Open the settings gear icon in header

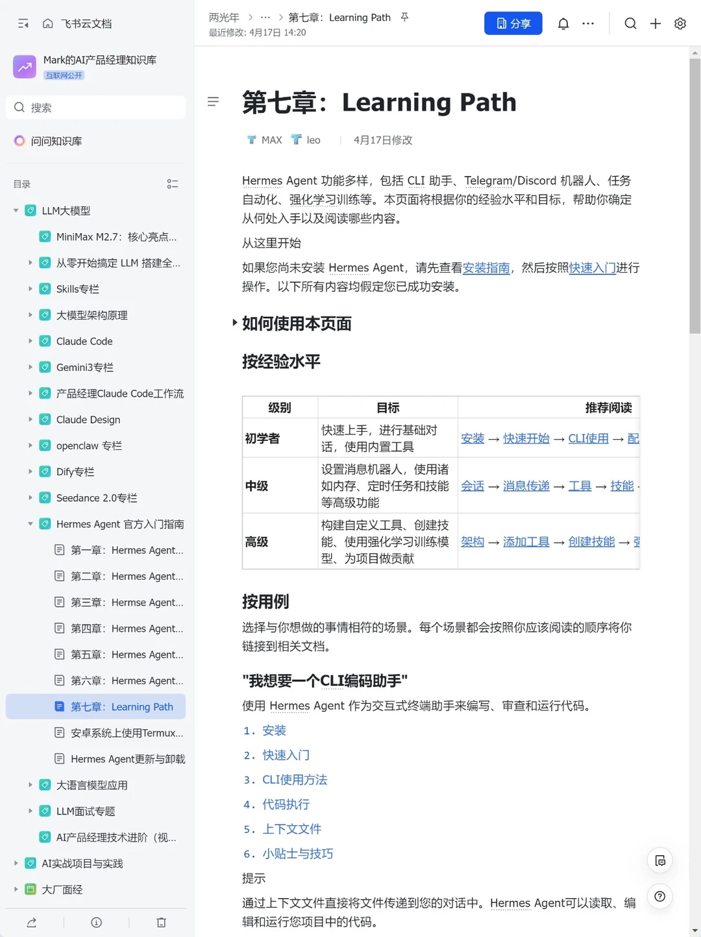[x=680, y=23]
